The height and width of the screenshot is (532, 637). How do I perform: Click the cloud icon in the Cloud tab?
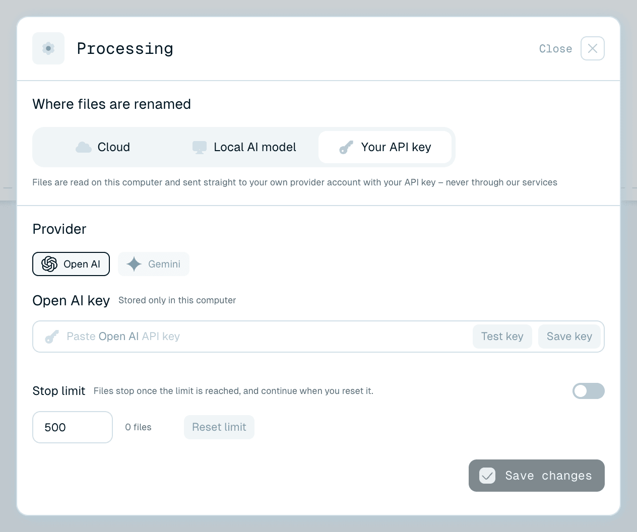(x=84, y=147)
